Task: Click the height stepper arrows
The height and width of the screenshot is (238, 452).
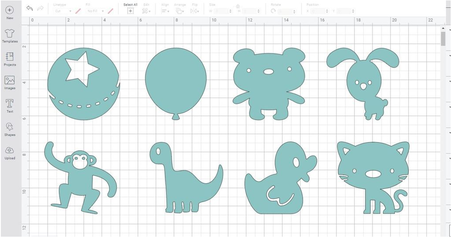Action: (x=259, y=11)
